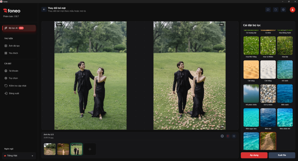
Task: Open the chat feedback icon in header
Action: click(268, 10)
